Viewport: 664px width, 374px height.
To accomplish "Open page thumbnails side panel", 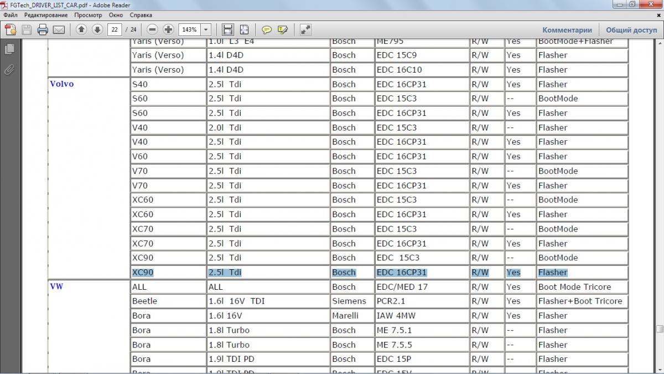I will coord(9,49).
